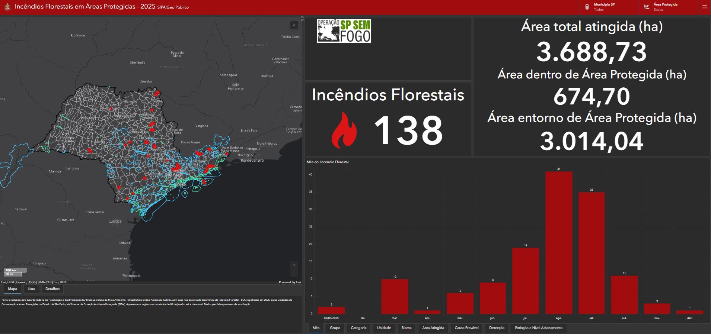Open the Município SP filter dropdown

click(x=609, y=7)
